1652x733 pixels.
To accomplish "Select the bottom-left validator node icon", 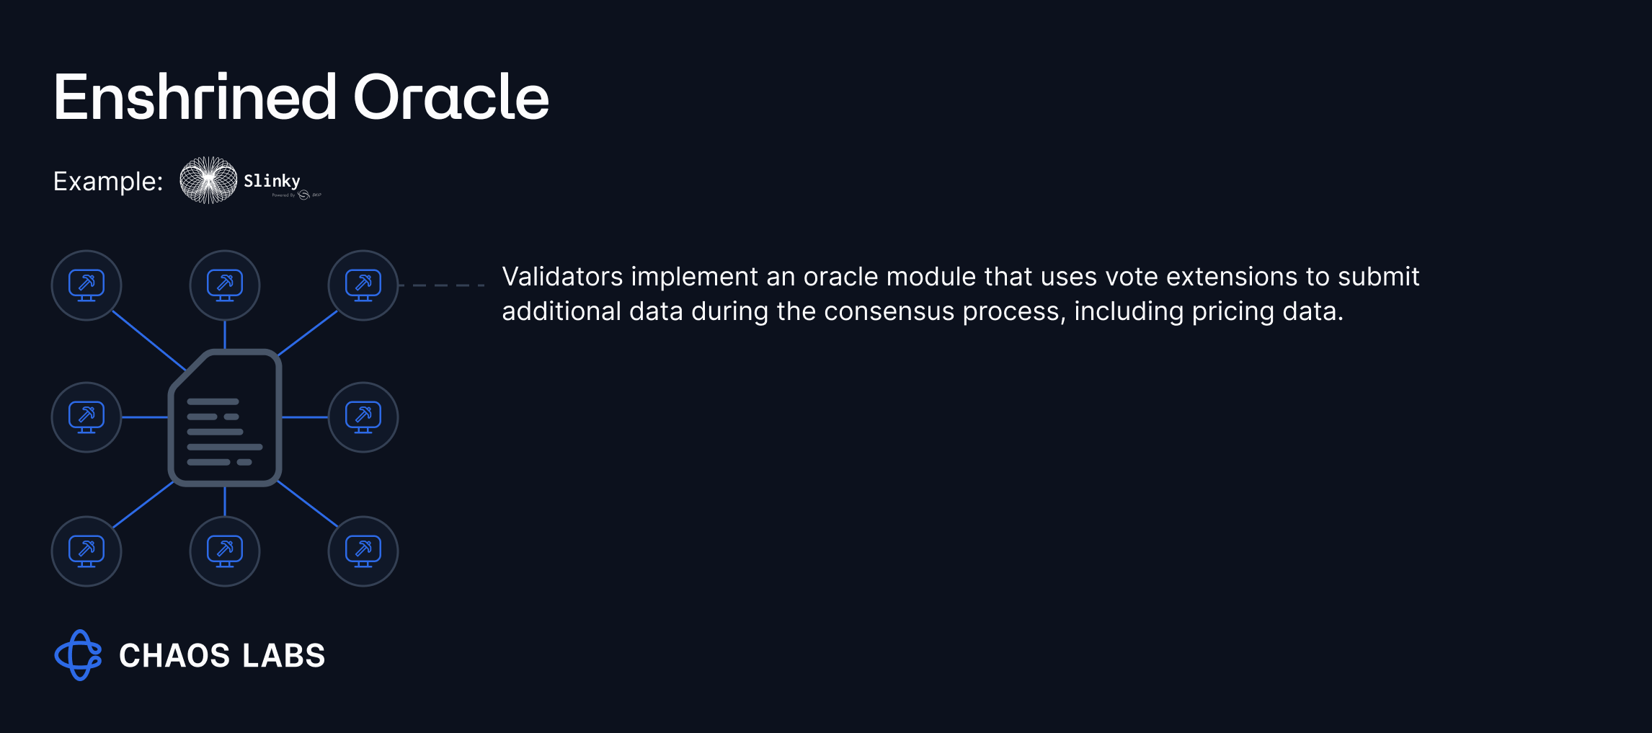I will pos(86,551).
